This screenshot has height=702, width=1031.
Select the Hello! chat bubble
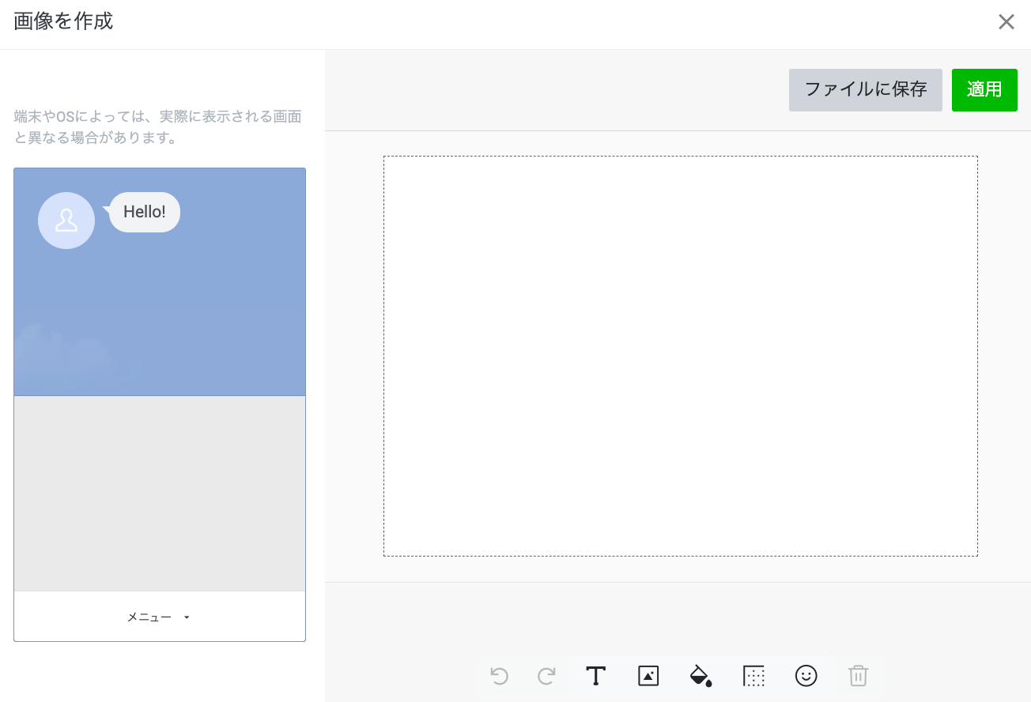click(x=145, y=213)
